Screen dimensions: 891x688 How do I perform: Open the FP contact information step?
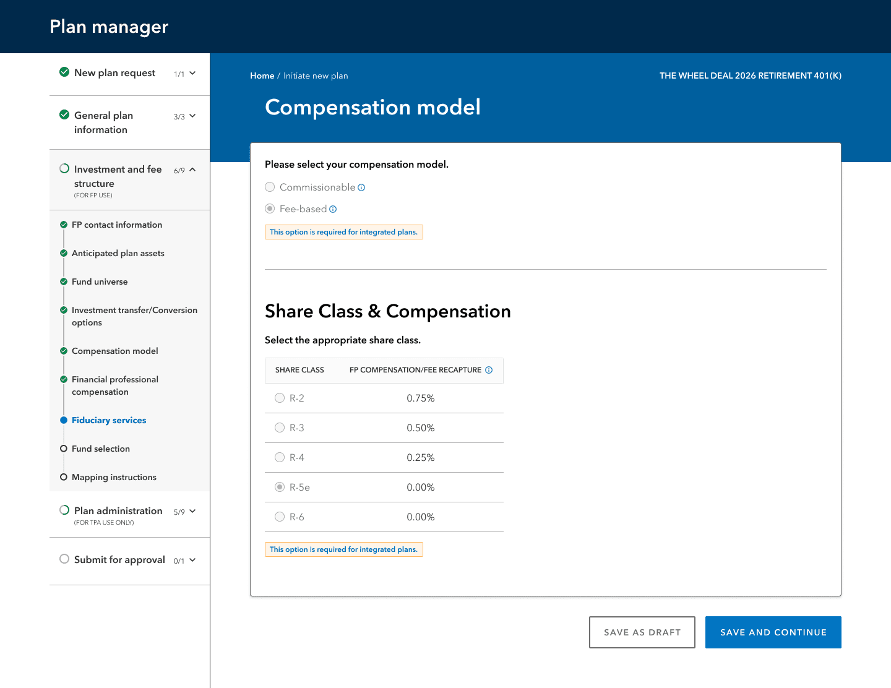point(117,225)
